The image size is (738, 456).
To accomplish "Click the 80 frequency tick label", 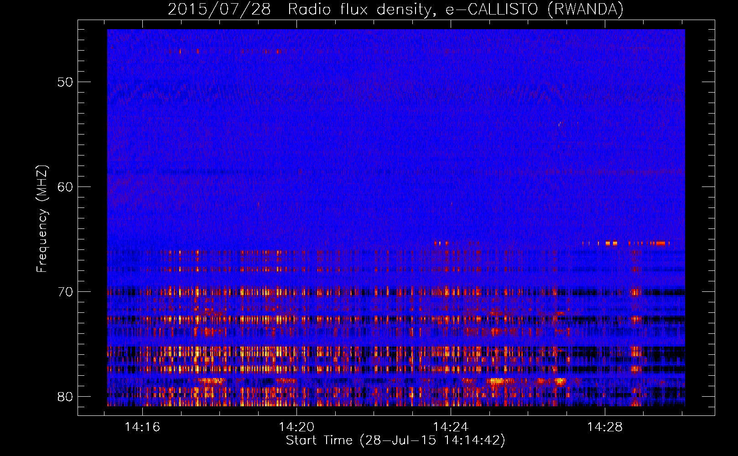I will coord(65,397).
